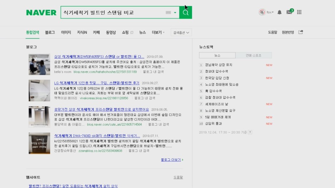Switch to the 지식iN tab

pyautogui.click(x=82, y=32)
